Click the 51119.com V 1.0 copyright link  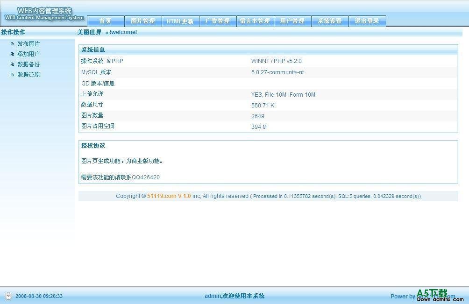pyautogui.click(x=169, y=196)
